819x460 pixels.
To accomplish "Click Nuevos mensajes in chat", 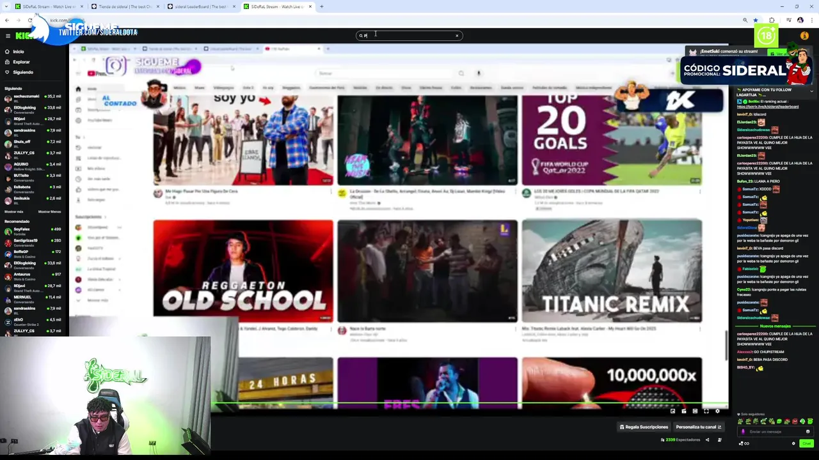I will 775,326.
